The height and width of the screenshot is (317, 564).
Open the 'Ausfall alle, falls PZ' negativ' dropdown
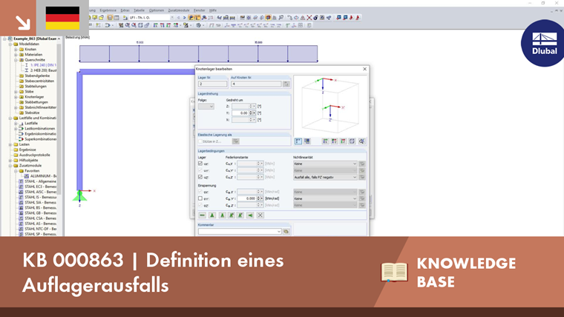pyautogui.click(x=325, y=177)
